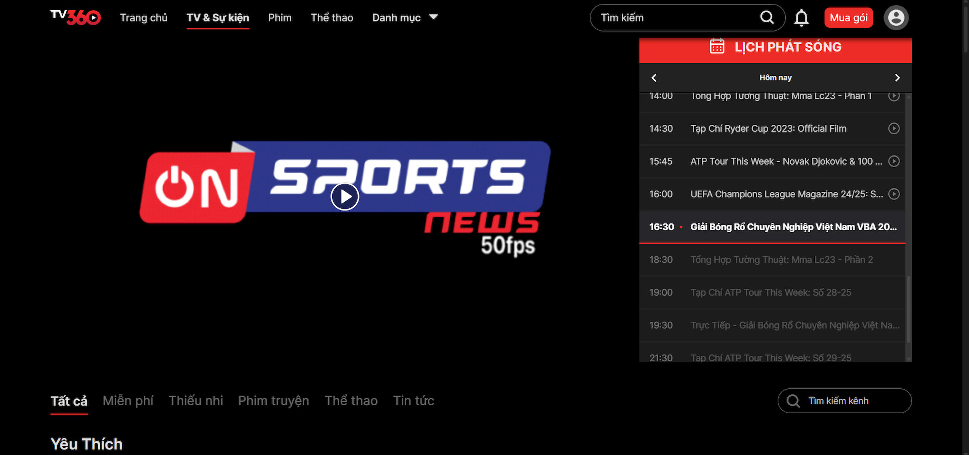The image size is (969, 455).
Task: Select the Hôm nay date label
Action: (x=775, y=78)
